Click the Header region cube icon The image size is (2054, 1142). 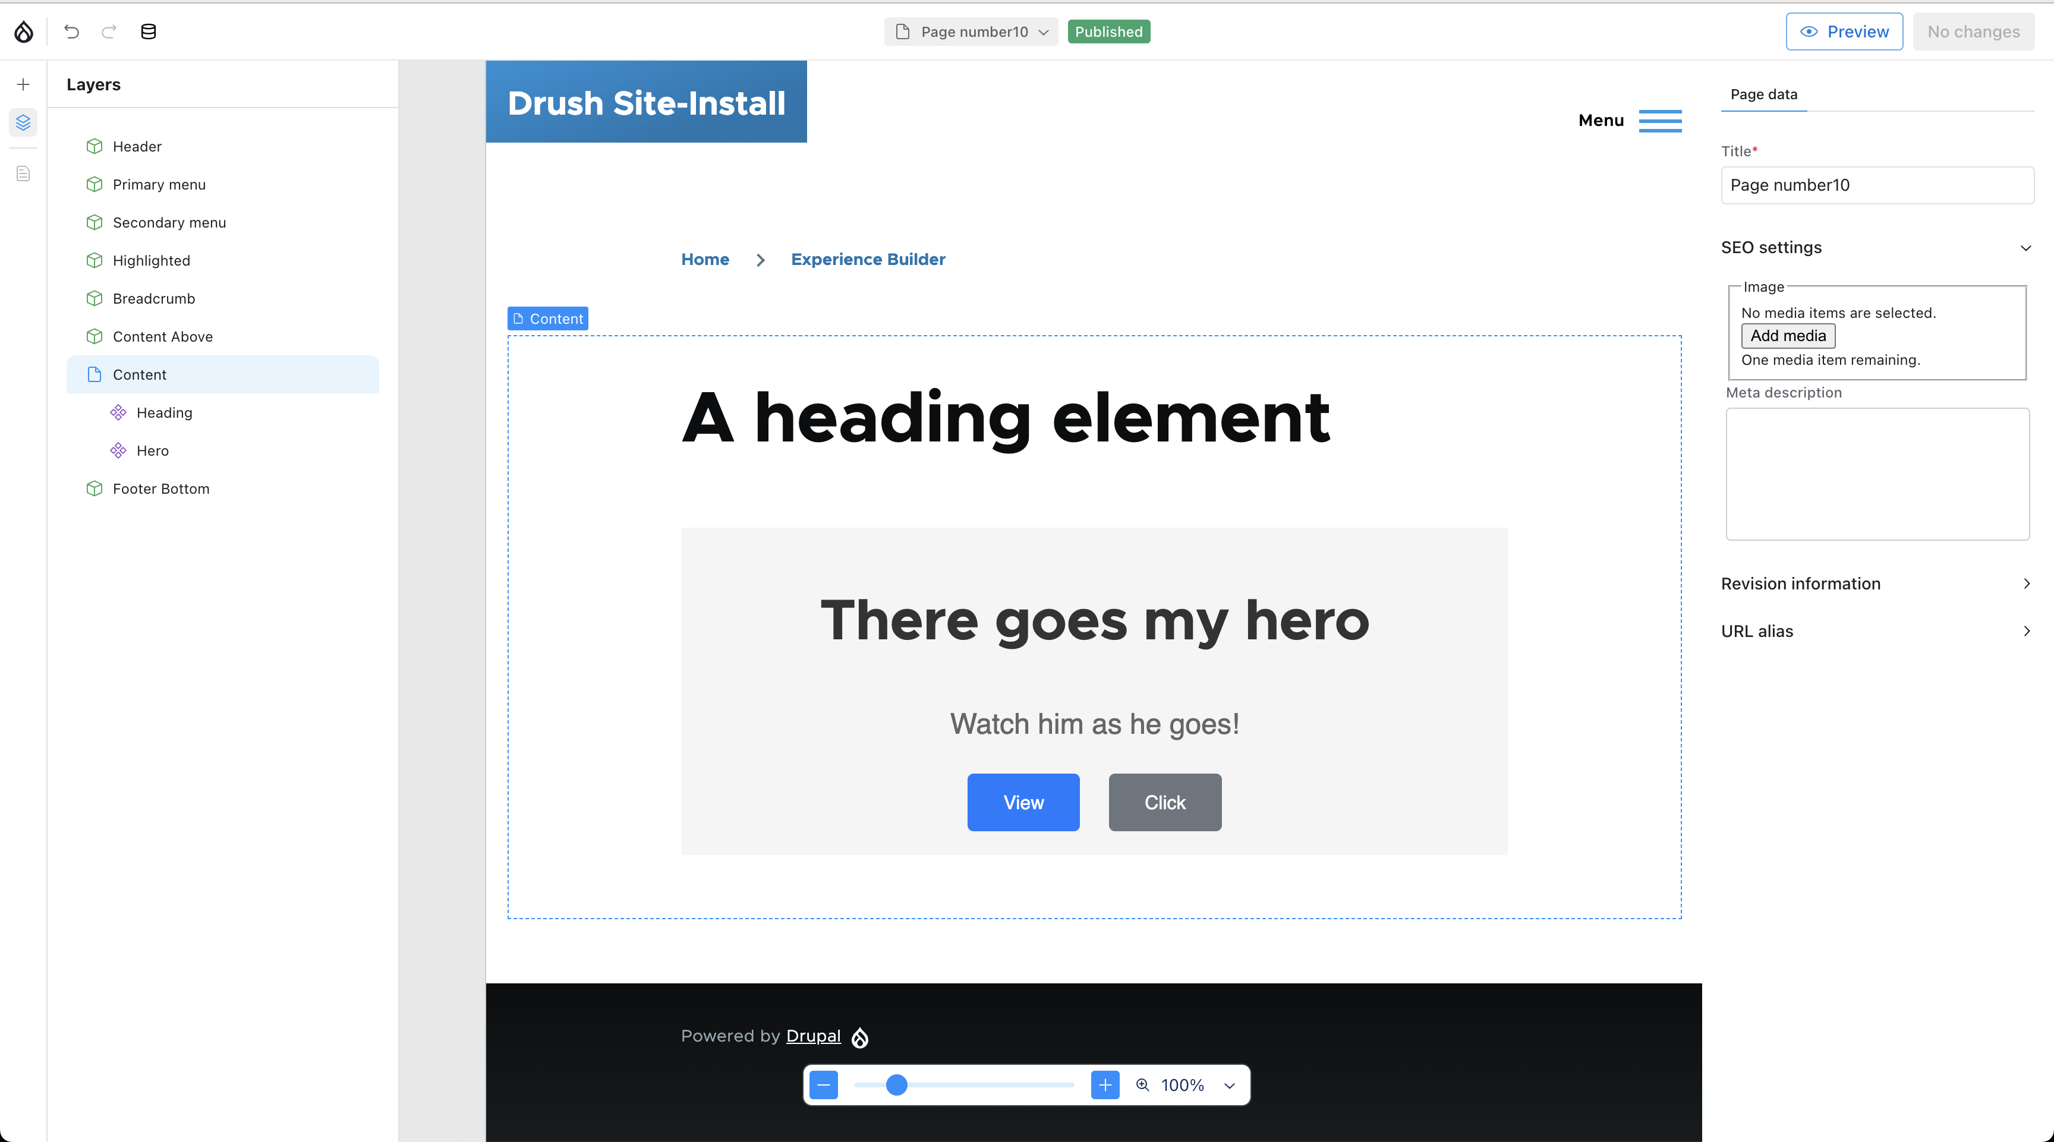tap(95, 147)
